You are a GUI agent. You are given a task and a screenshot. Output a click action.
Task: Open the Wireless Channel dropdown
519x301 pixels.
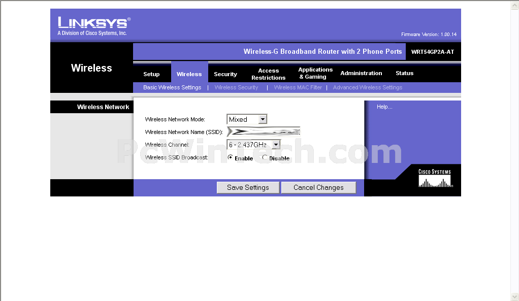tap(253, 145)
